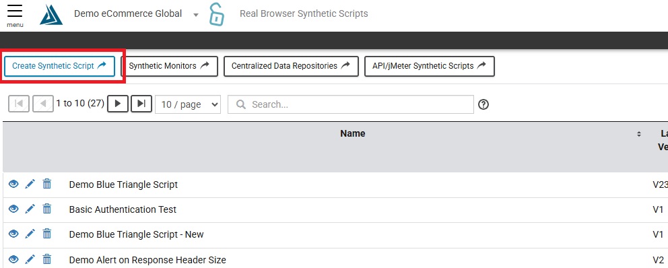Click the unlocked padlock icon
Viewport: 668px width, 268px height.
click(216, 14)
